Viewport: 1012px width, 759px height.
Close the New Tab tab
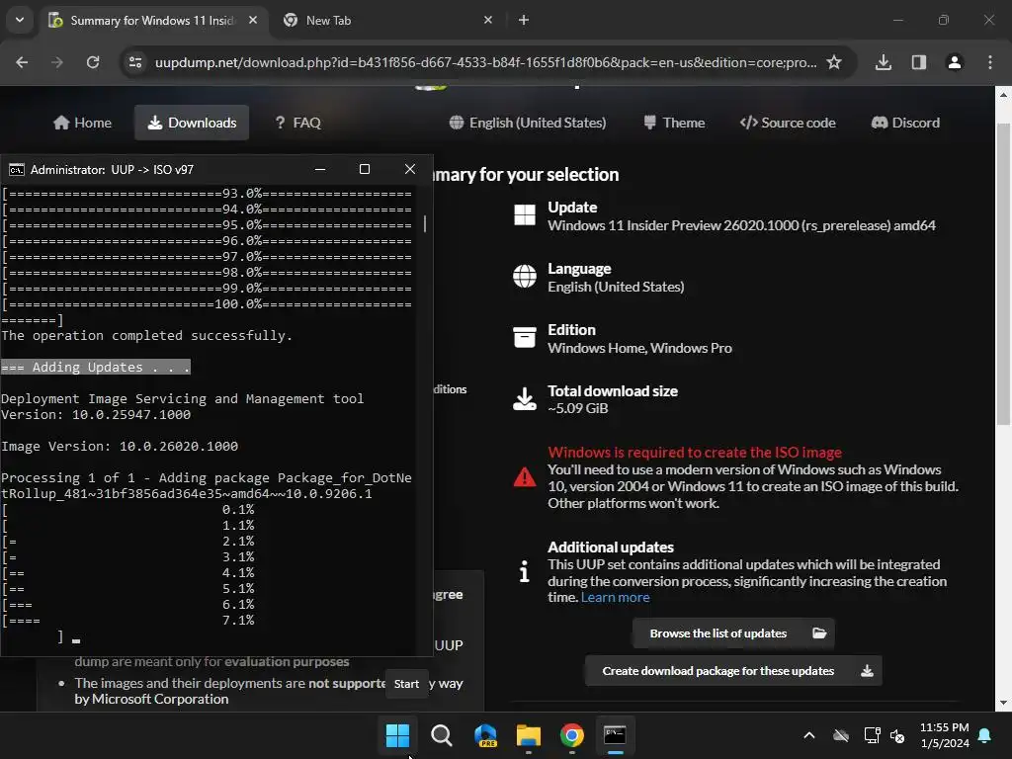point(488,20)
